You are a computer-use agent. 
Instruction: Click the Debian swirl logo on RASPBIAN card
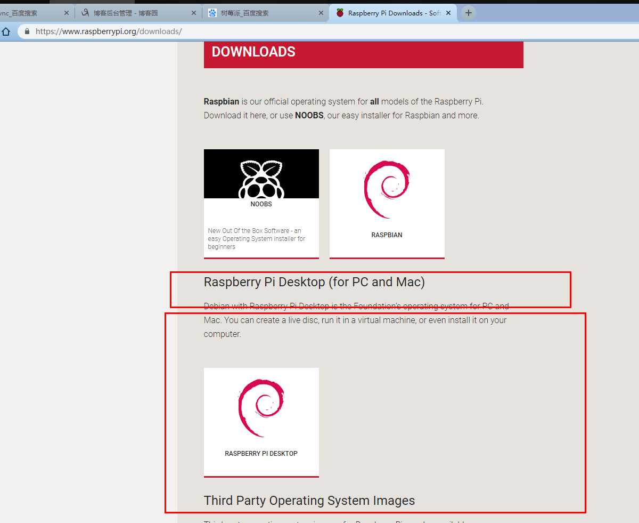point(387,189)
